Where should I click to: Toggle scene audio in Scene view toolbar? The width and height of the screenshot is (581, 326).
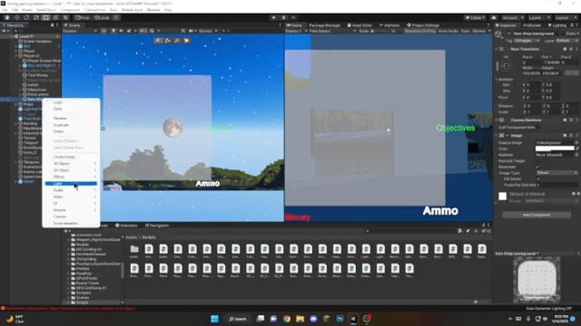[121, 31]
